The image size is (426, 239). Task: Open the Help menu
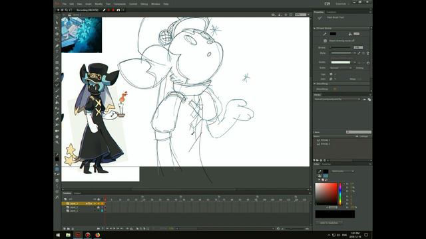click(166, 4)
